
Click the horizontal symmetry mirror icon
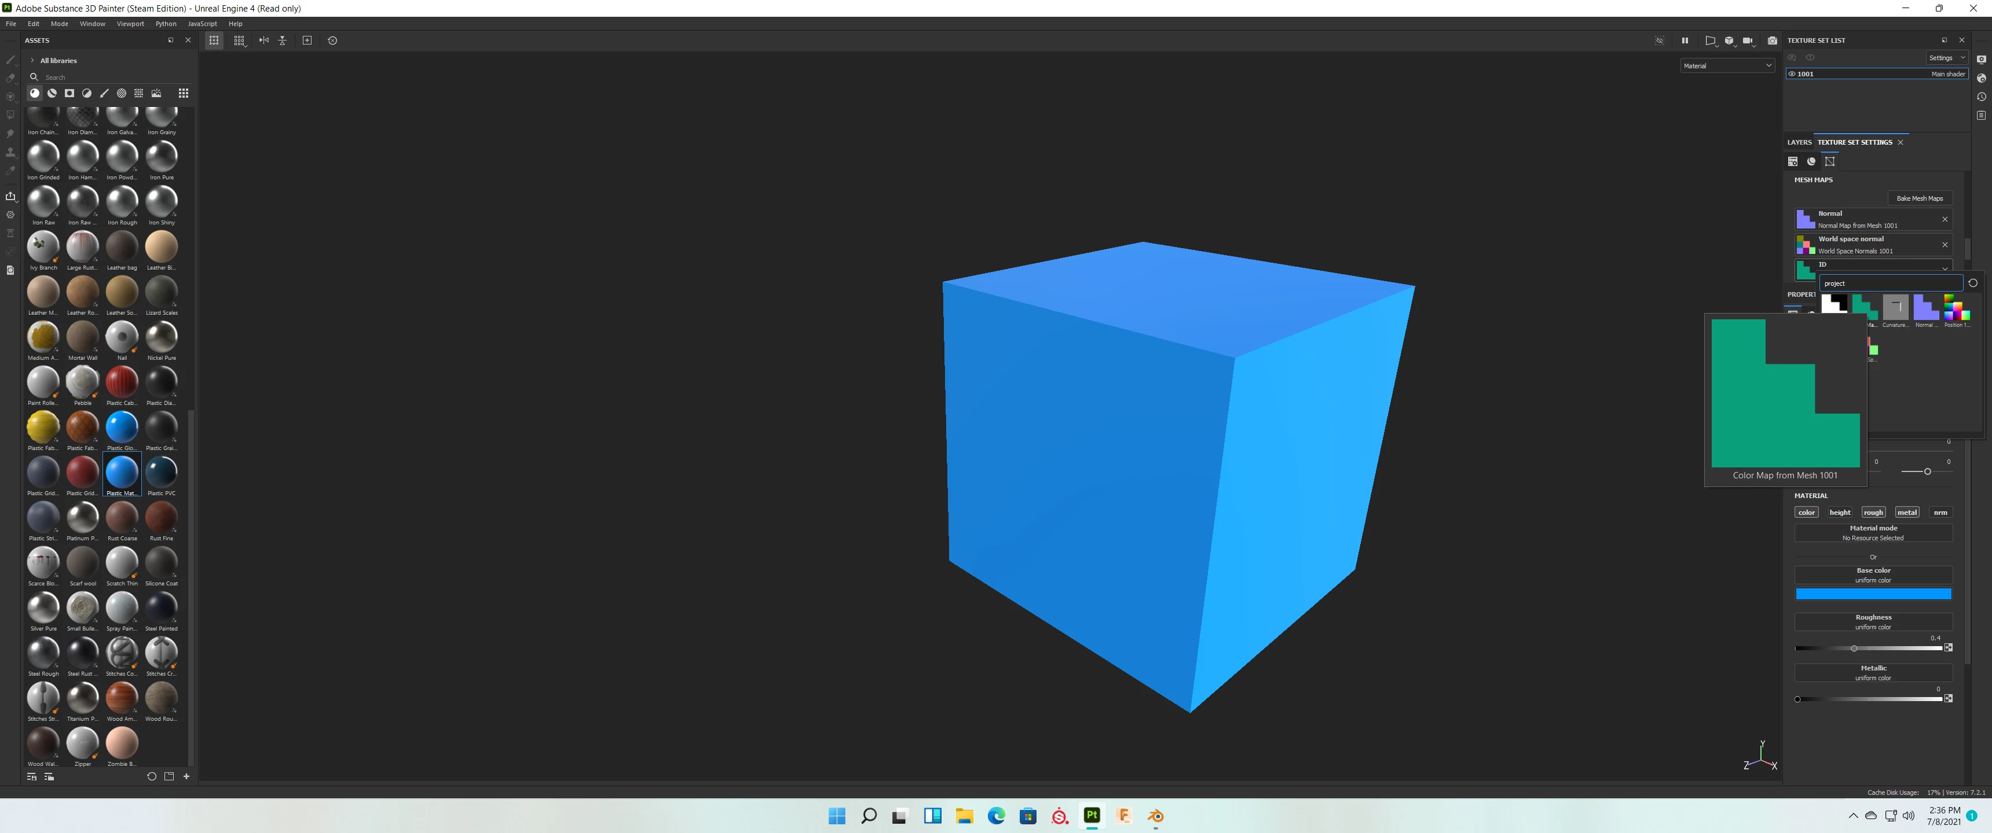263,40
